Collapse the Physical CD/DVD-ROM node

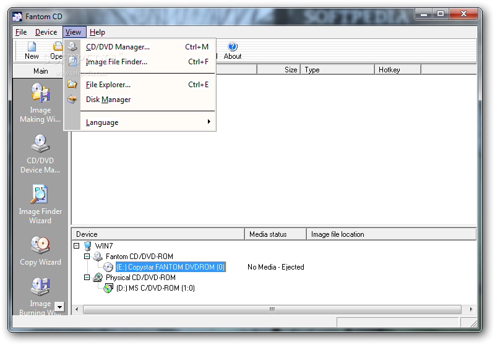click(87, 278)
